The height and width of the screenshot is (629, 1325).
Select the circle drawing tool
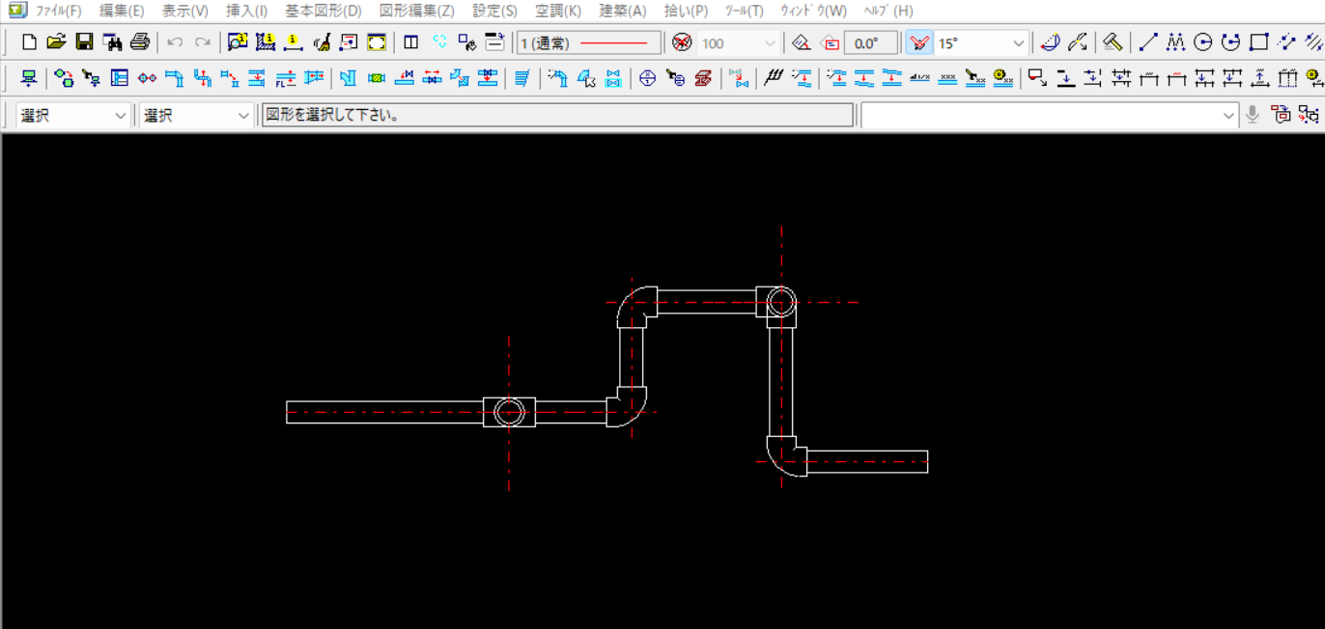pyautogui.click(x=1202, y=42)
